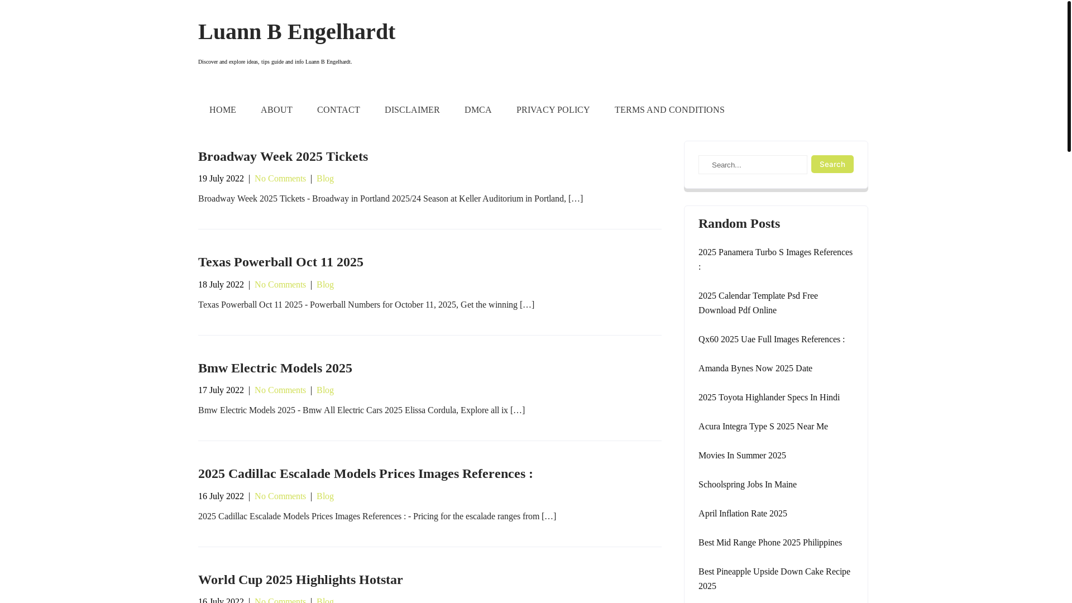This screenshot has width=1072, height=603.
Task: Open the TERMS AND CONDITIONS page
Action: point(669,110)
